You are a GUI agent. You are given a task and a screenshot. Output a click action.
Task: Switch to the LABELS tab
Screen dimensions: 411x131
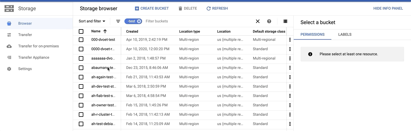click(x=345, y=35)
